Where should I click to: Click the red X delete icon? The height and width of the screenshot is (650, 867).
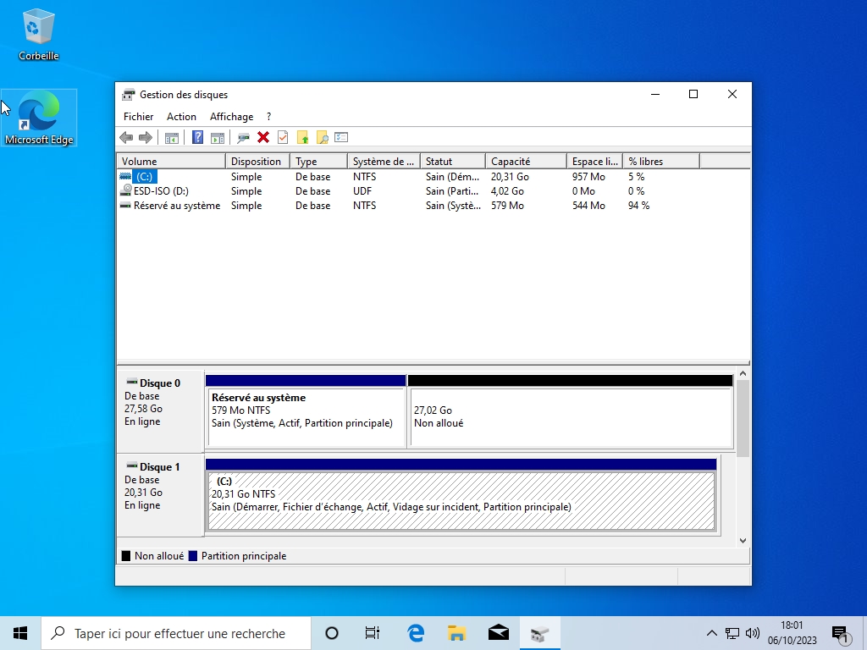263,137
